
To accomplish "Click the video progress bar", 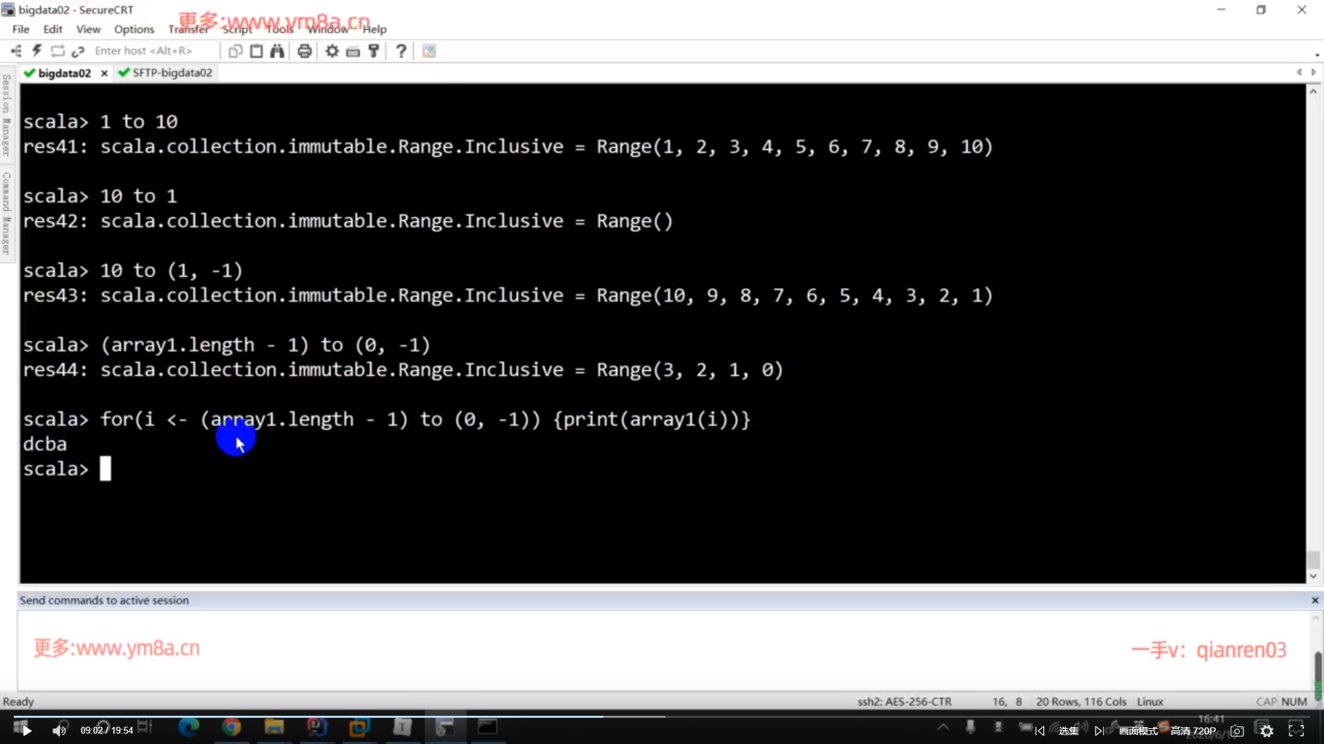I will tap(662, 716).
